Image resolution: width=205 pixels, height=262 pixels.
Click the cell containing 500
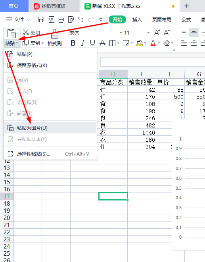pyautogui.click(x=170, y=97)
